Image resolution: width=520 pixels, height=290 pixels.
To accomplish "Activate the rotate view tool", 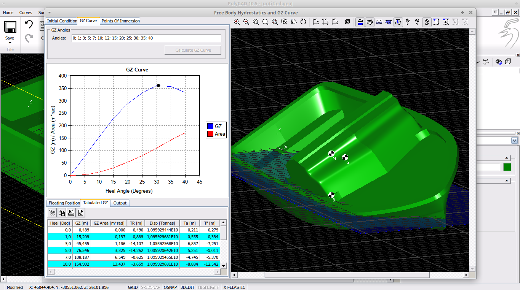I will click(303, 22).
